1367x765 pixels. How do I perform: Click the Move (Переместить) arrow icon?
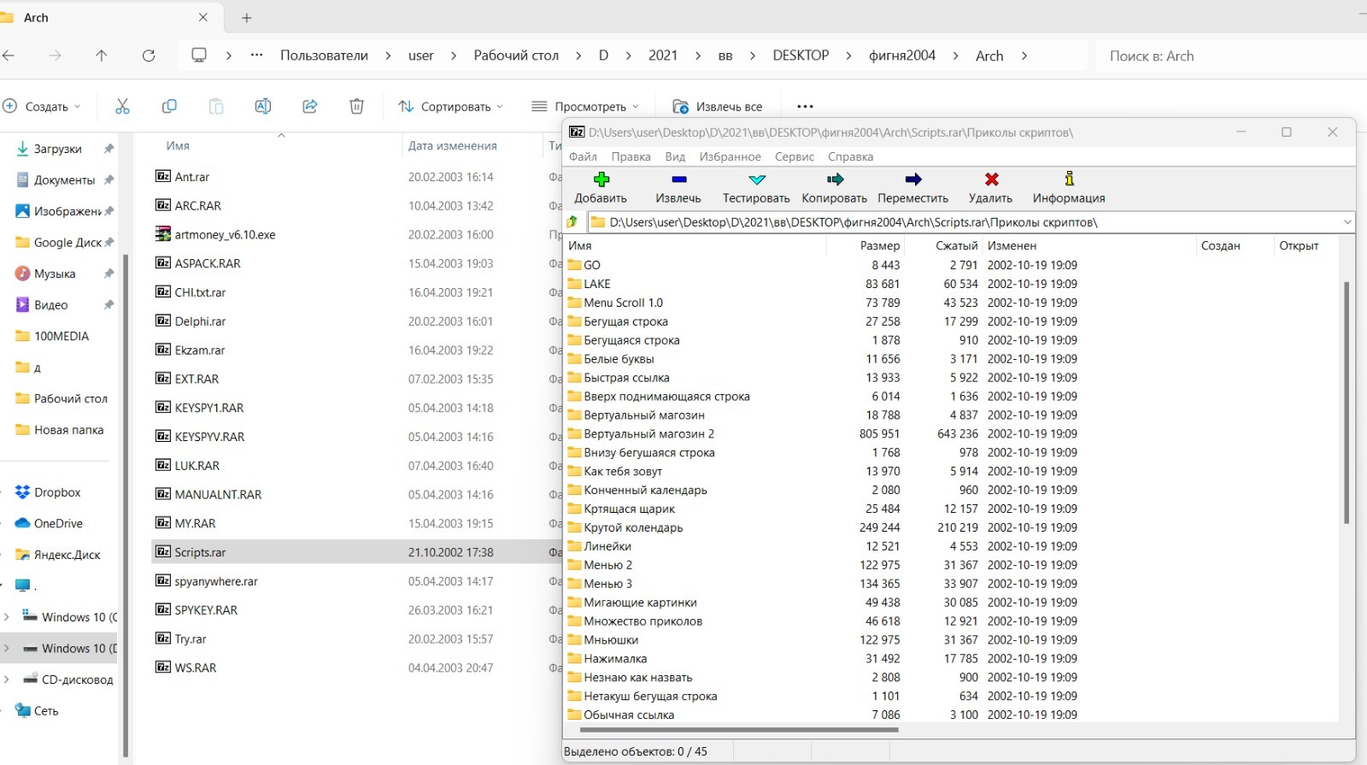[912, 179]
